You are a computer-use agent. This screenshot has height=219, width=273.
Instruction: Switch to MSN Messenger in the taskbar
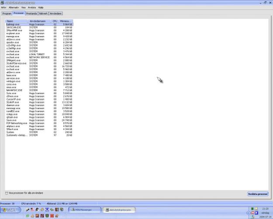[85, 210]
